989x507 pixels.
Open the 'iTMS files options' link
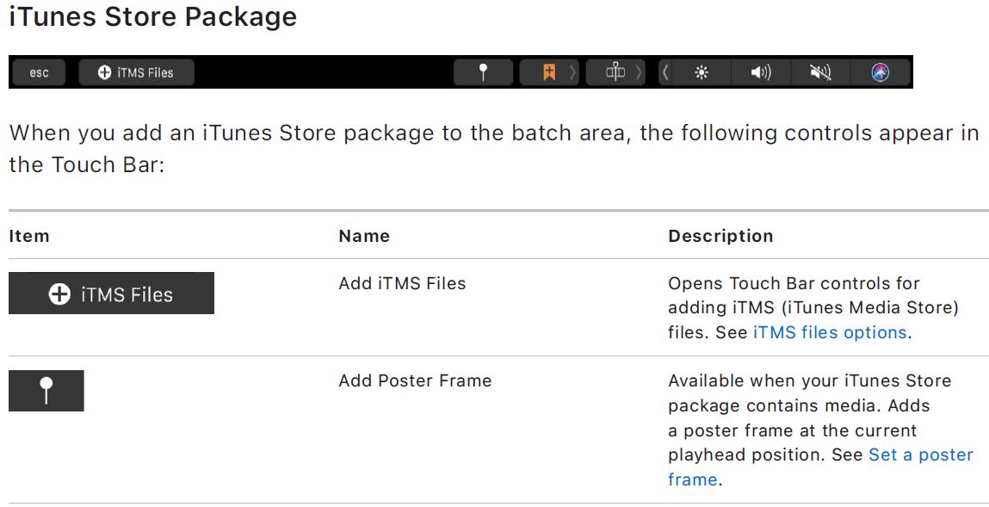830,332
